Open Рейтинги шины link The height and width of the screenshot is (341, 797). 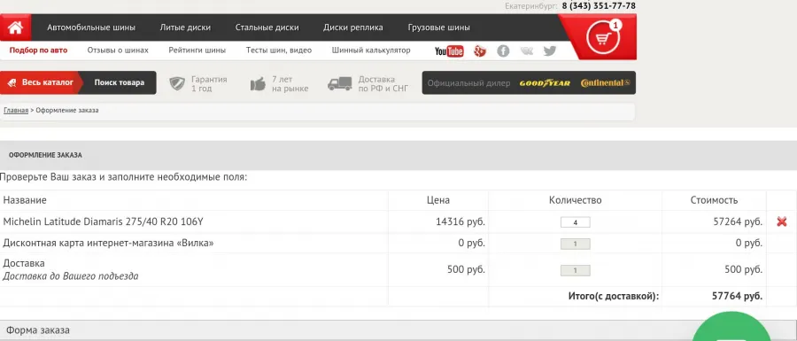[197, 50]
